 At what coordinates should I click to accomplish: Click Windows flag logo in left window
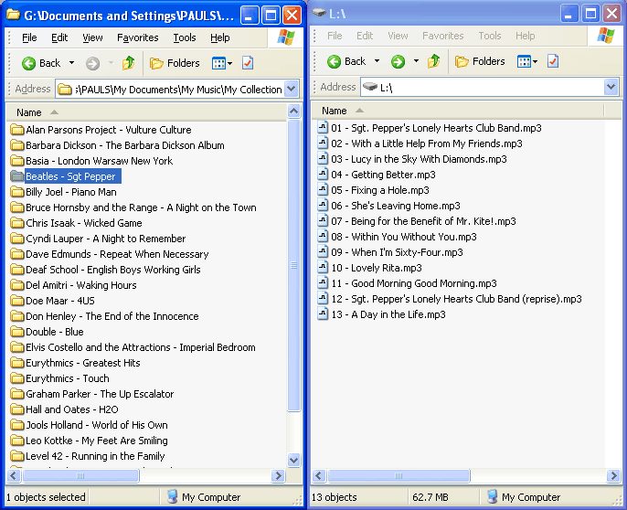tap(286, 37)
